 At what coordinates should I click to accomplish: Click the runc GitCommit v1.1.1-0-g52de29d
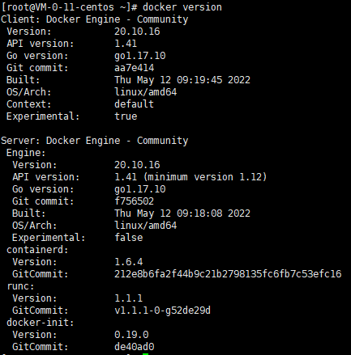(162, 311)
